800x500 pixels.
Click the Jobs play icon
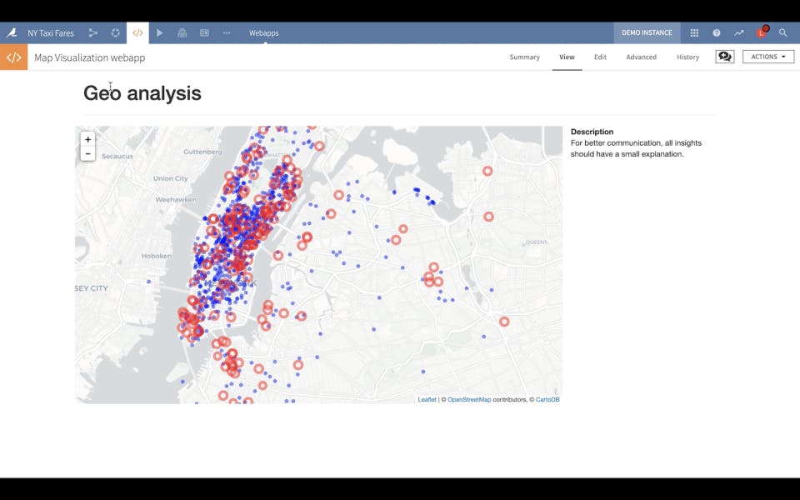click(160, 33)
